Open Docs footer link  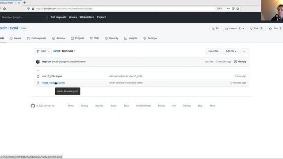pyautogui.click(x=126, y=106)
